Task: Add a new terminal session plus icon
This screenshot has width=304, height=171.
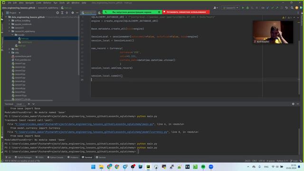Action: [29, 104]
